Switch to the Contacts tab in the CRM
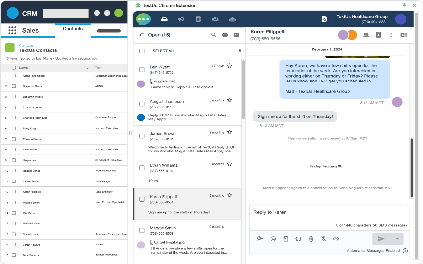Viewport: 423px width, 264px height. [72, 29]
